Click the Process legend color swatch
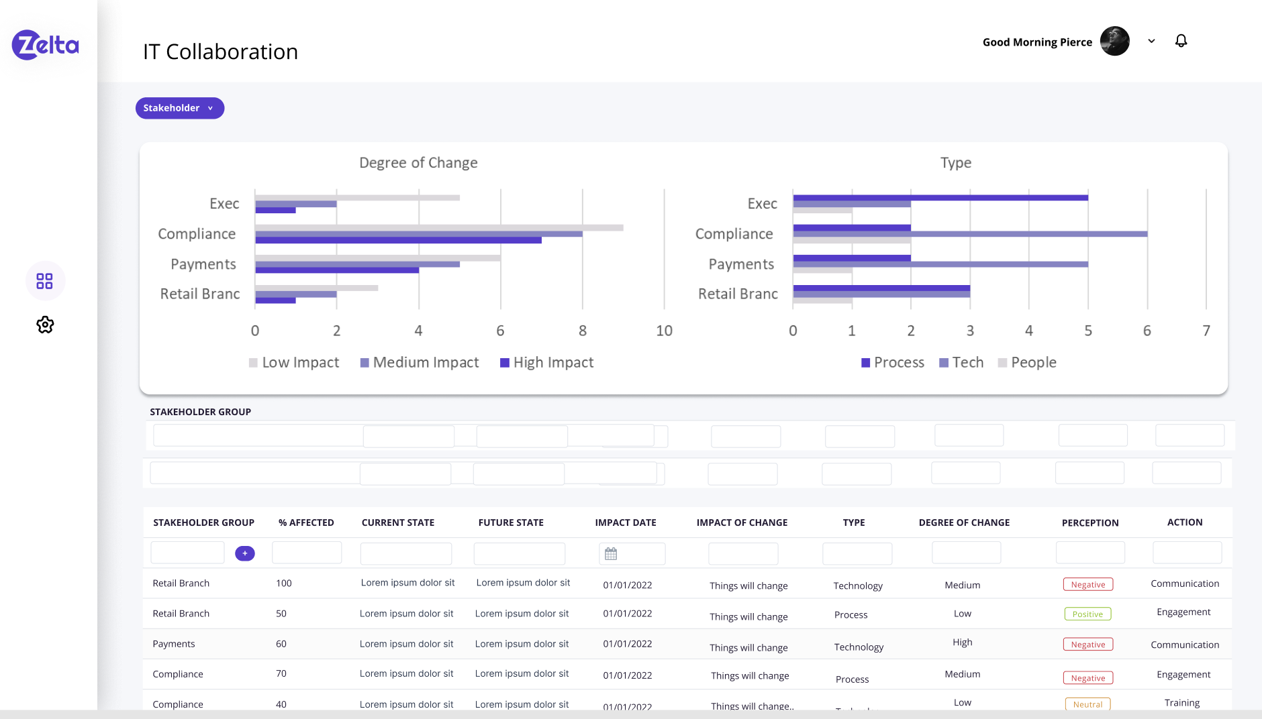Viewport: 1262px width, 719px height. click(x=866, y=363)
